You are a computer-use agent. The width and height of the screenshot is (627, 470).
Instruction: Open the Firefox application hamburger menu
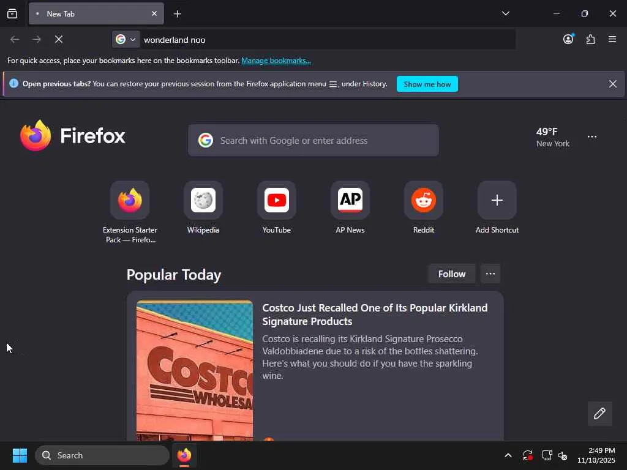pyautogui.click(x=612, y=39)
